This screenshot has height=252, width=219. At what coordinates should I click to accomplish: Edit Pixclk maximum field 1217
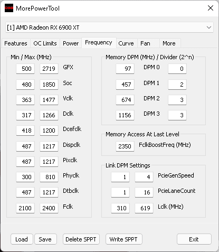(x=49, y=162)
